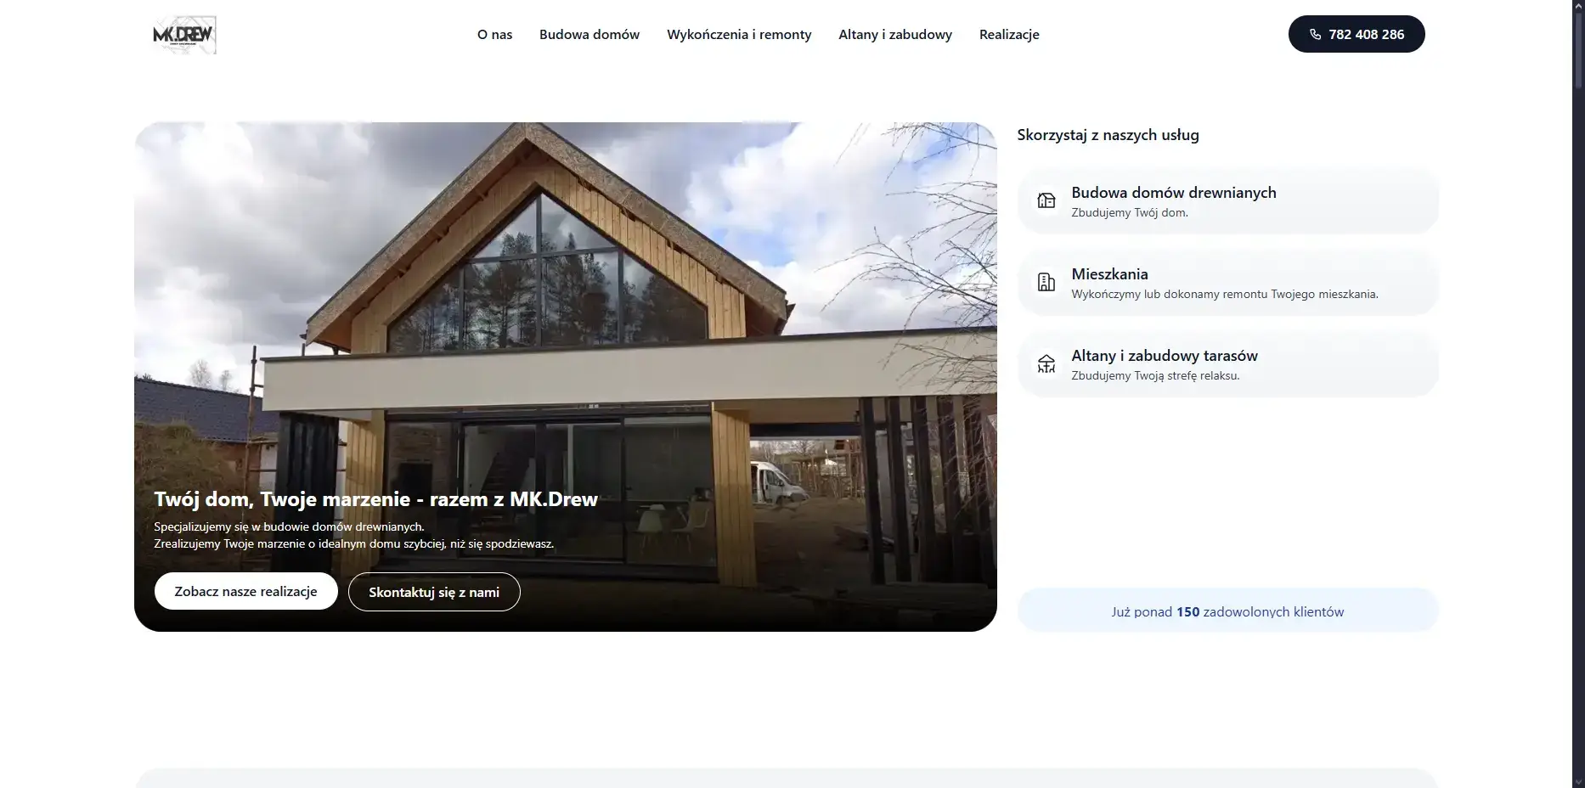This screenshot has height=788, width=1585.
Task: Open Altany i zabudowy tarasów card
Action: (1164, 356)
